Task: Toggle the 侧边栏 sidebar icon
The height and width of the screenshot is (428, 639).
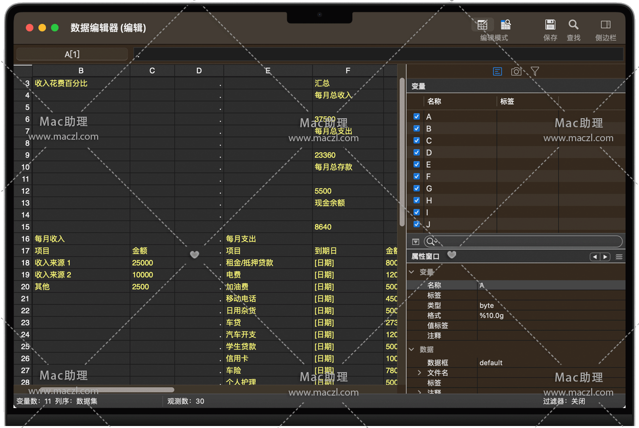Action: coord(606,25)
